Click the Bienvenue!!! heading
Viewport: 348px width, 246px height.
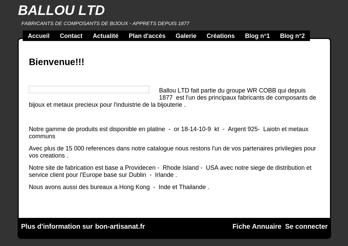point(57,62)
